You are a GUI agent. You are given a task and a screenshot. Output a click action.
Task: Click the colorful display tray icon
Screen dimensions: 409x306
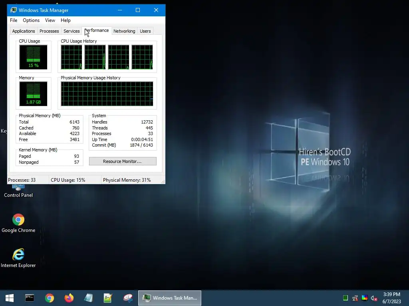point(365,298)
